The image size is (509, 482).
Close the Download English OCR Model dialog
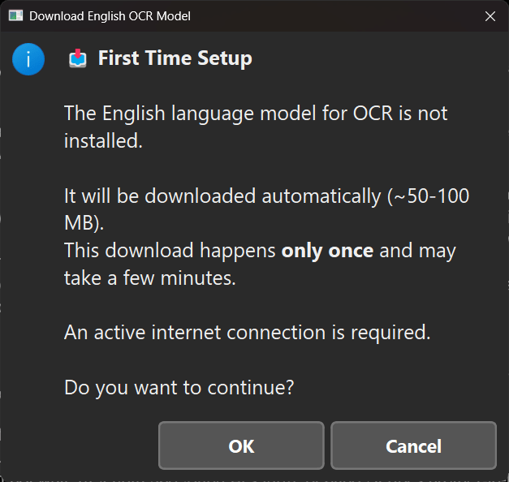pos(490,16)
